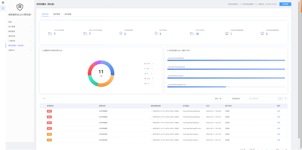Switch to the 防护状态 tab
The height and width of the screenshot is (150, 302).
(x=45, y=14)
